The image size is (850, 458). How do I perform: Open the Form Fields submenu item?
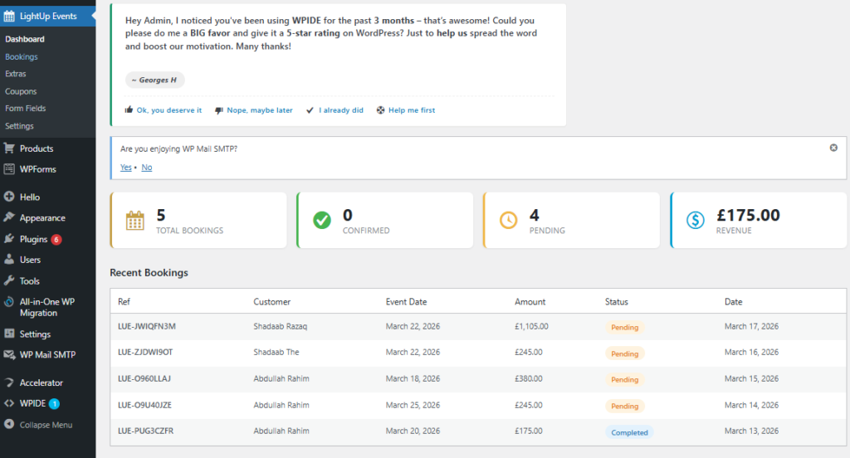(26, 109)
